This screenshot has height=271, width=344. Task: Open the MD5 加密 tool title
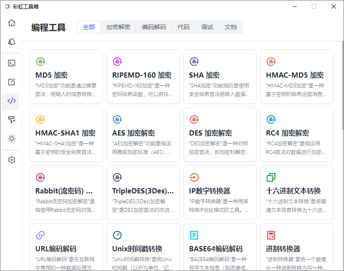51,75
